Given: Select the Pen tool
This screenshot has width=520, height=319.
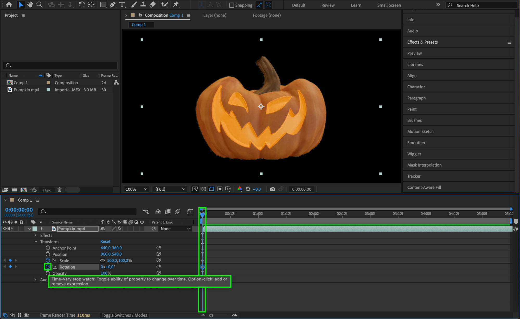Looking at the screenshot, I should pos(113,4).
